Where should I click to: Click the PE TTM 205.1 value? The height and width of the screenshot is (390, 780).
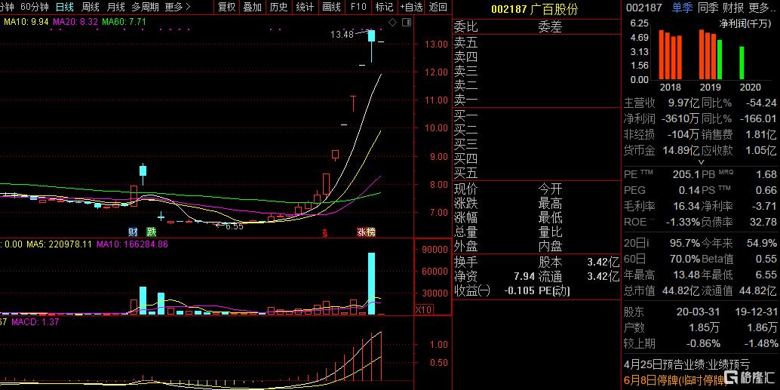[x=686, y=174]
